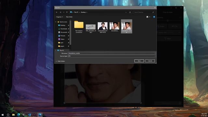208x117 pixels.
Task: Select Downloads in Quick access
Action: [x=64, y=29]
